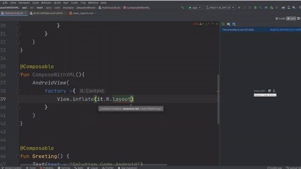The width and height of the screenshot is (301, 169).
Task: Open the Help menu
Action: pos(103,3)
